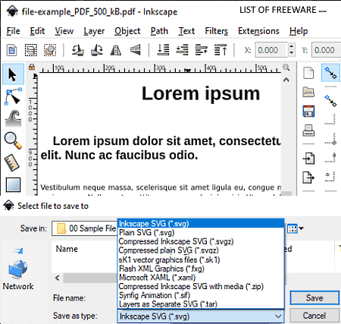Click Export icon in commands bar
The width and height of the screenshot is (341, 324).
[x=308, y=177]
